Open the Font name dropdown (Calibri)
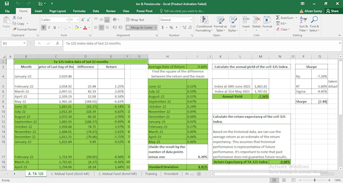 (x=67, y=20)
